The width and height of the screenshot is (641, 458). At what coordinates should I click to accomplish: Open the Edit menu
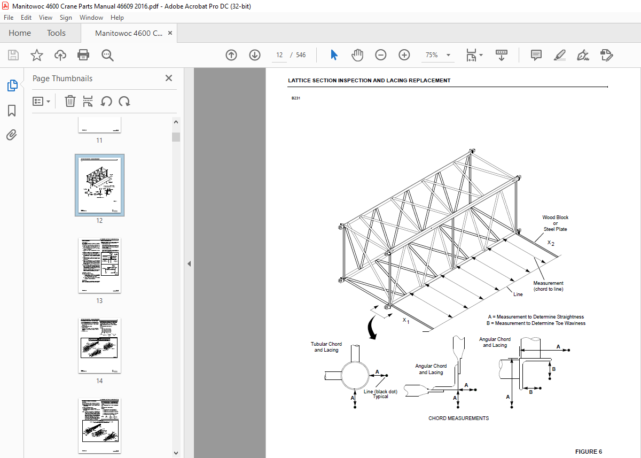[26, 18]
